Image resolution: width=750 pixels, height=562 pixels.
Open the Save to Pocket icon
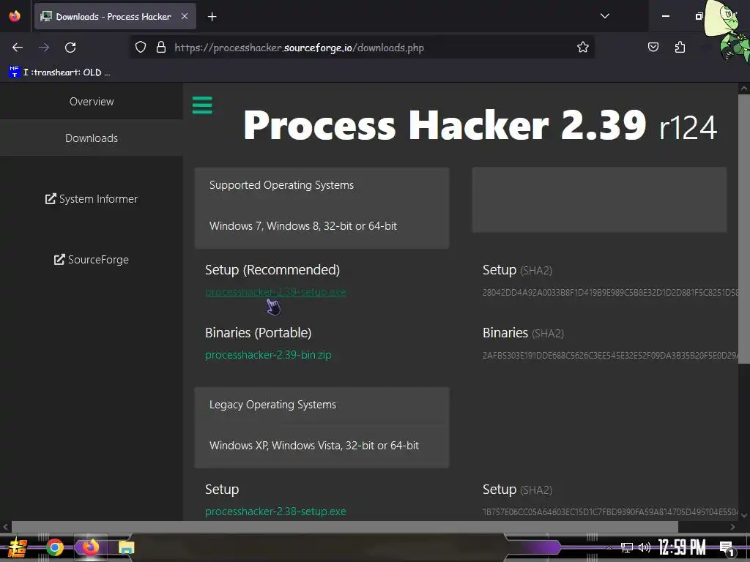[x=653, y=48]
